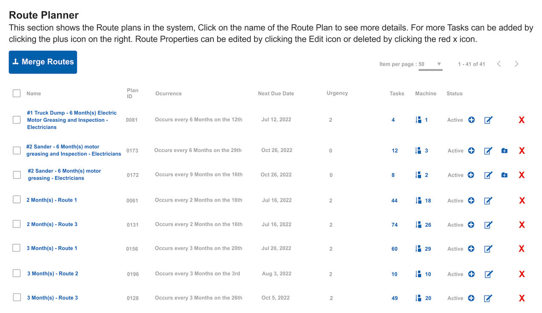Screen dimensions: 542x313
Task: Open #2 Sander motor greasing and Inspection route
Action: pos(74,150)
